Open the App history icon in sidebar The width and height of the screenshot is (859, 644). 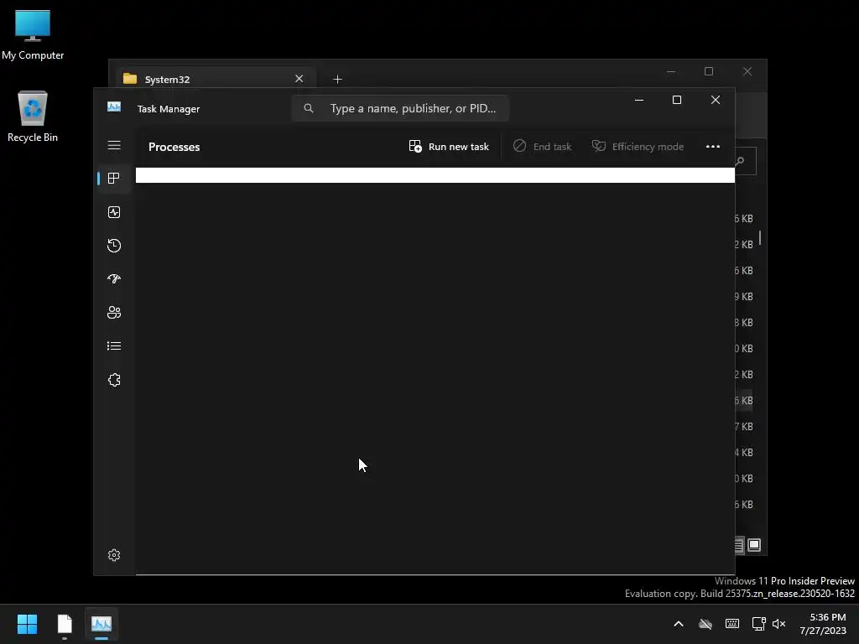pos(114,246)
